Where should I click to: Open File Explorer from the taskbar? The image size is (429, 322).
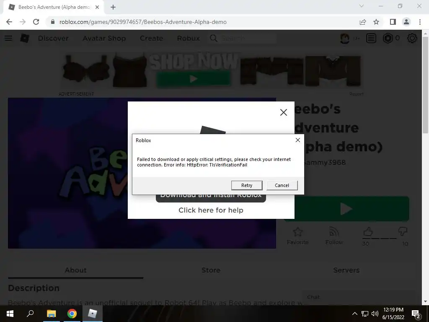point(51,314)
